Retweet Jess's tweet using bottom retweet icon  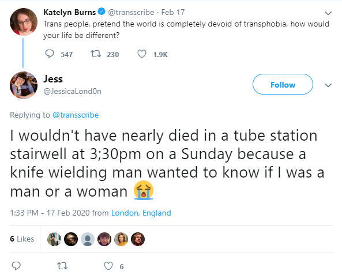[62, 266]
